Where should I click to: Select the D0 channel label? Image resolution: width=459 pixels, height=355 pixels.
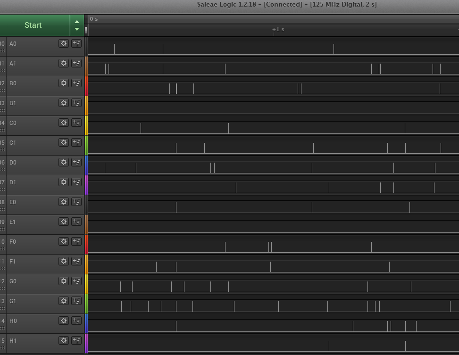click(x=13, y=163)
